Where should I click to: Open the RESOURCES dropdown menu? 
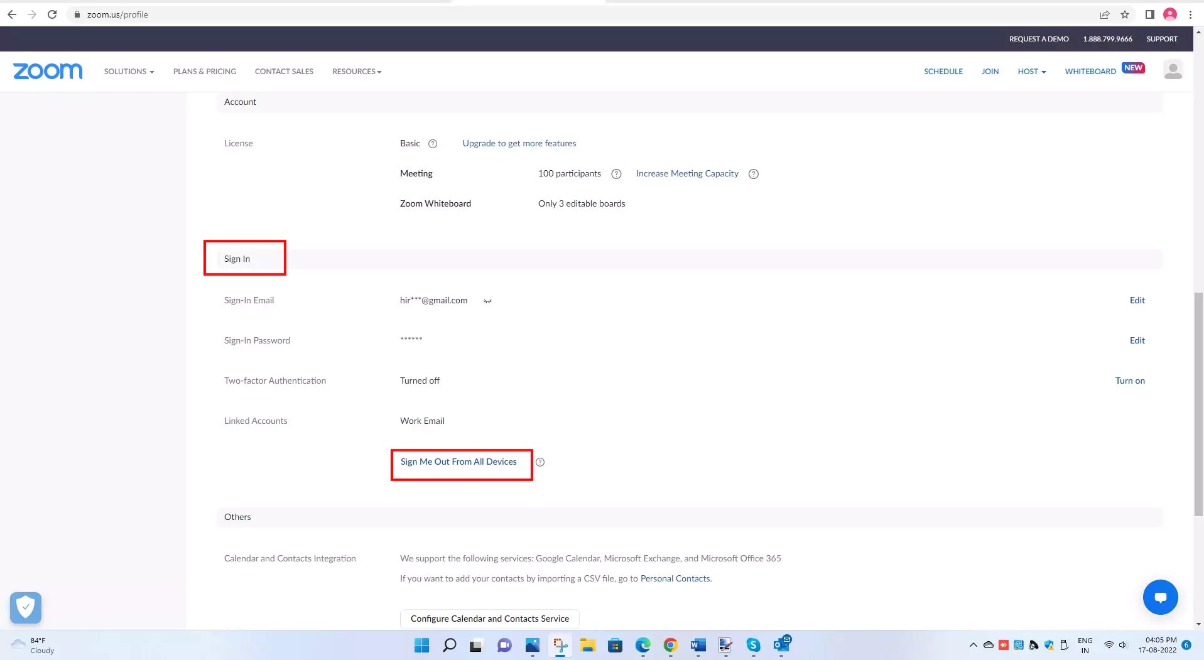[356, 71]
